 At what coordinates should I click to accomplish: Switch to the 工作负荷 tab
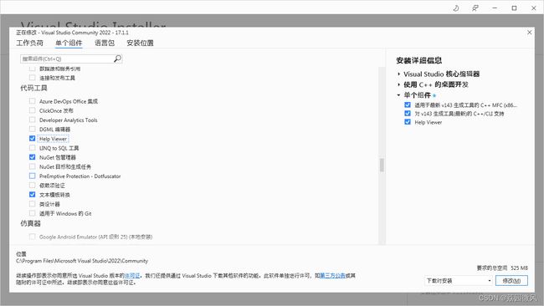pos(30,43)
